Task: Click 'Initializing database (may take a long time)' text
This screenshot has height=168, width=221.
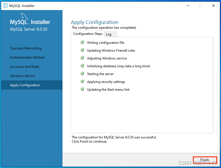Action: (x=119, y=66)
